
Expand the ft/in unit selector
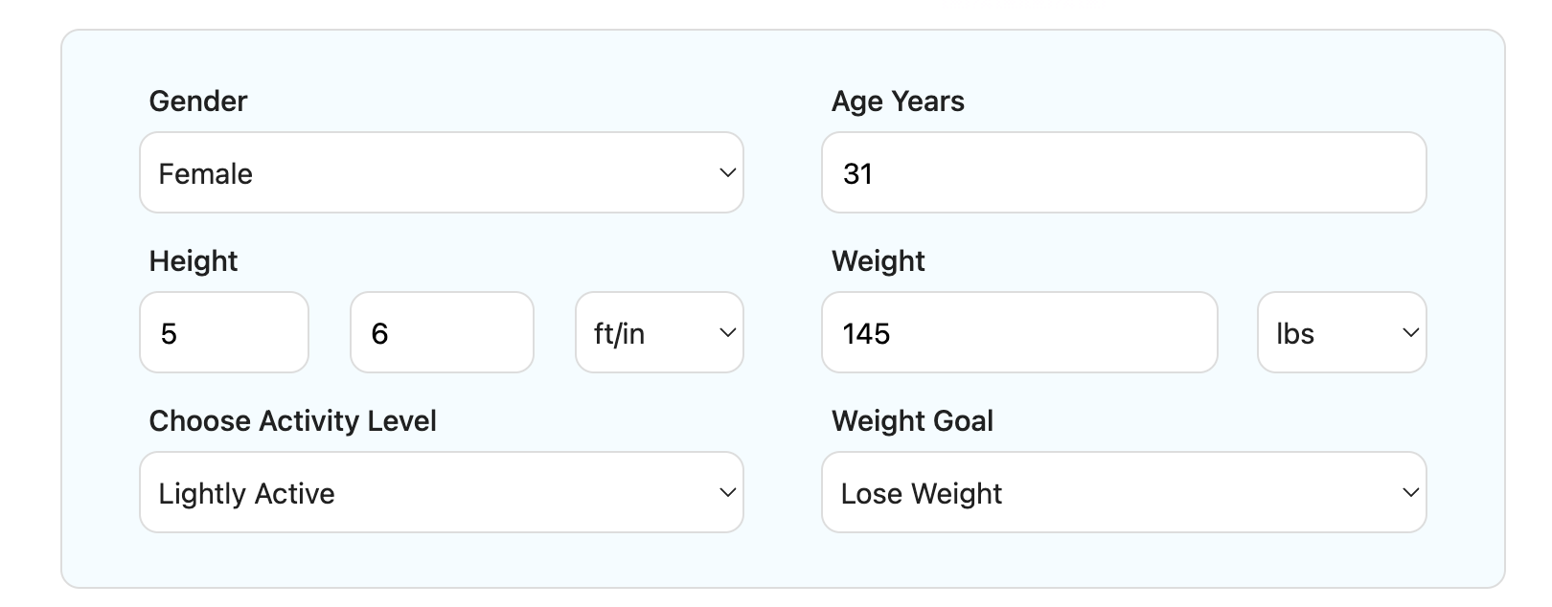659,333
